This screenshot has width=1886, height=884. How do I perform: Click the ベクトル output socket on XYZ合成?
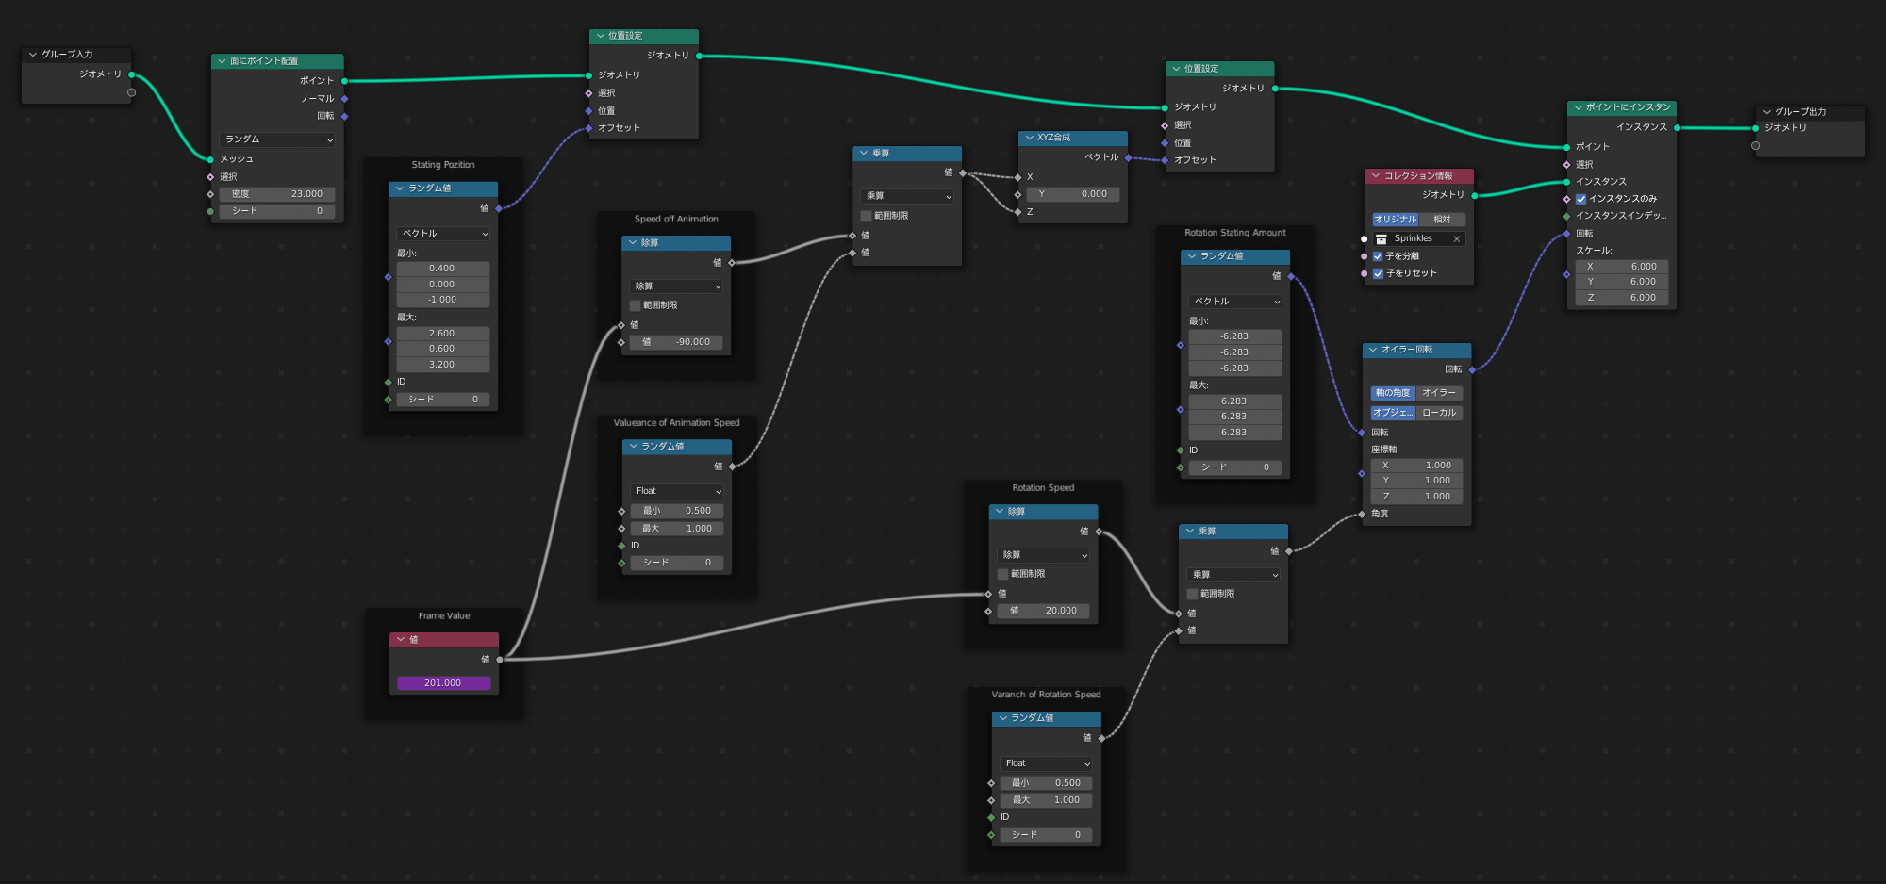[1128, 157]
